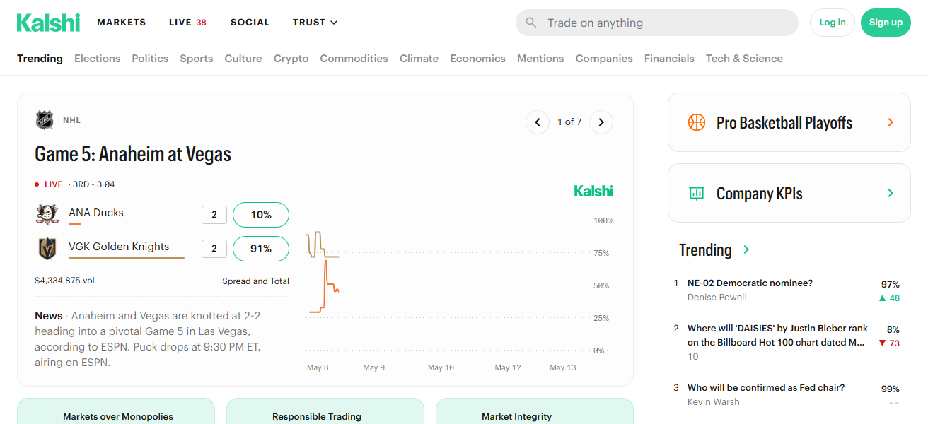Viewport: 928px width, 424px height.
Task: Click the search magnifier icon
Action: click(x=531, y=23)
